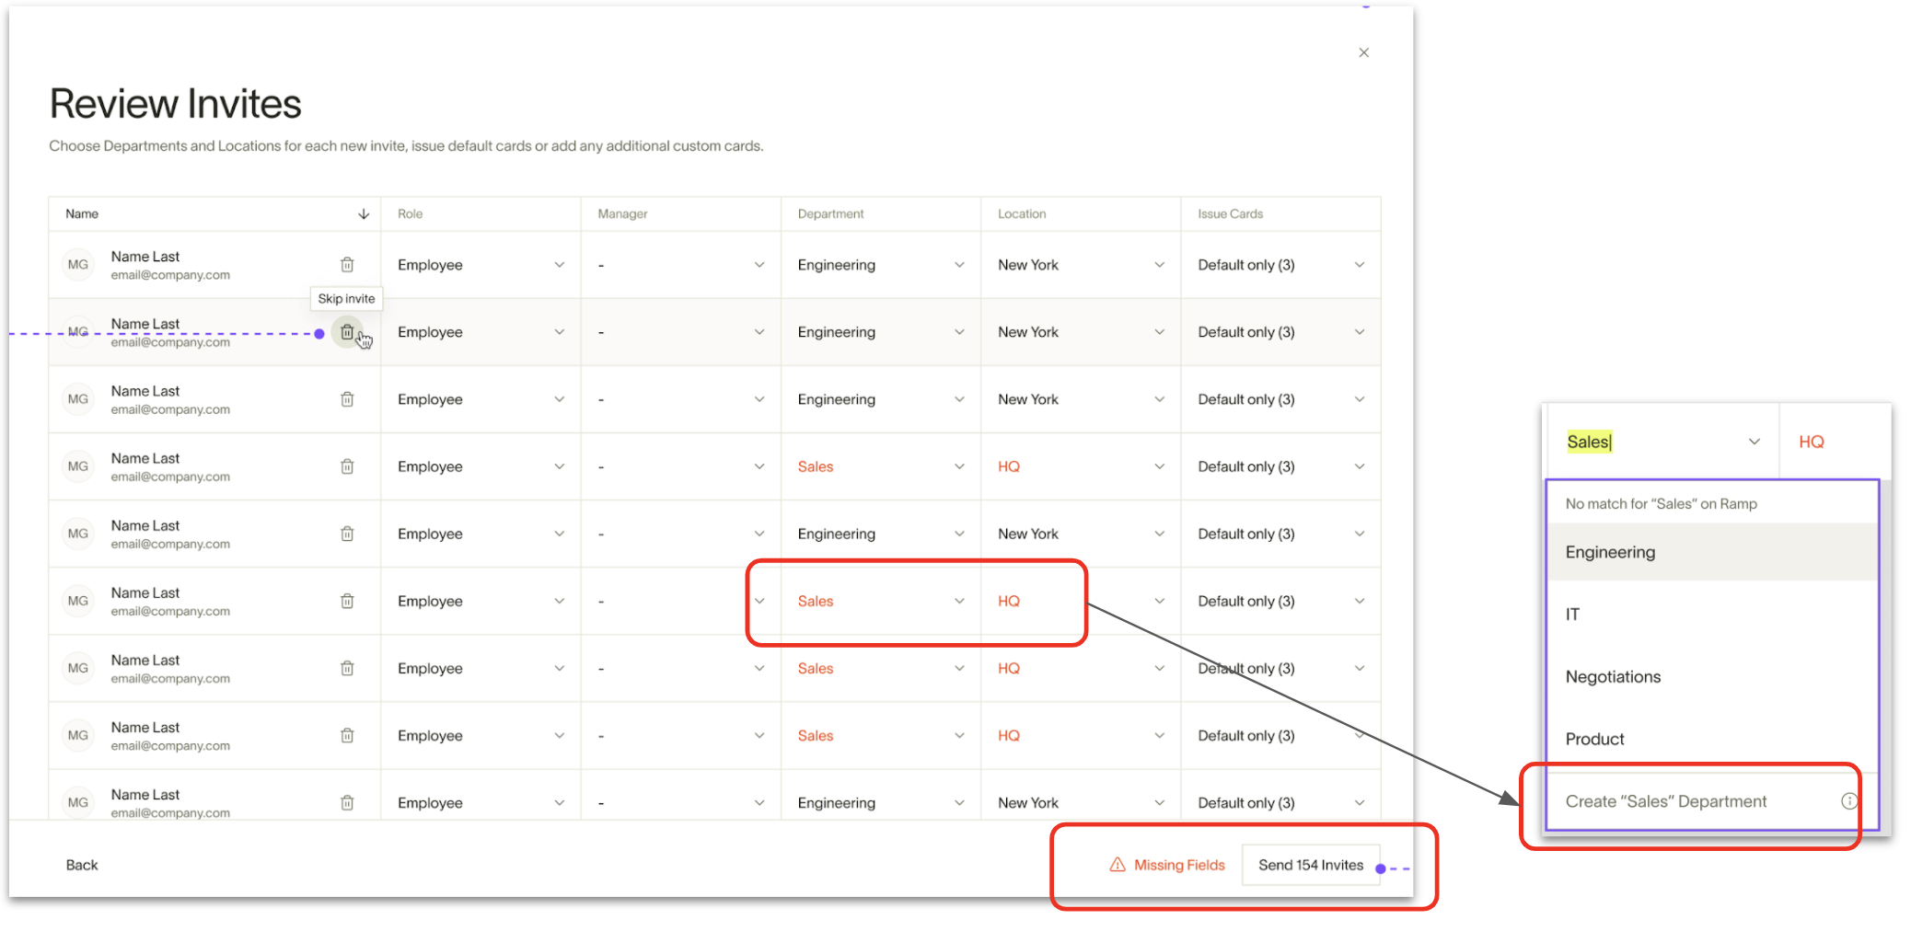Open Sales department dropdown in fourth row
The width and height of the screenshot is (1911, 931).
click(881, 466)
